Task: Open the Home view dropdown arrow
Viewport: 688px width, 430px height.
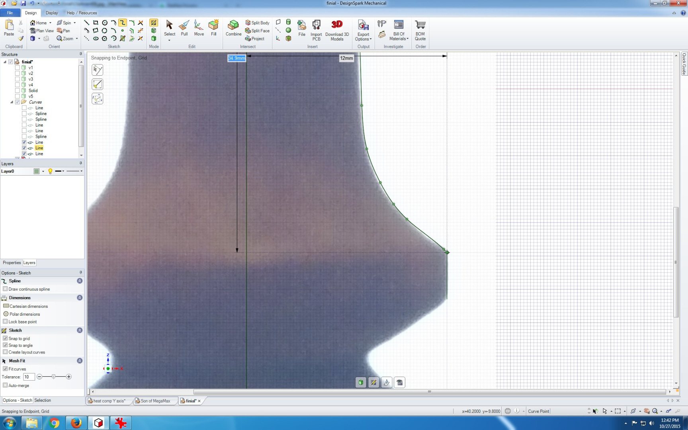Action: [50, 23]
